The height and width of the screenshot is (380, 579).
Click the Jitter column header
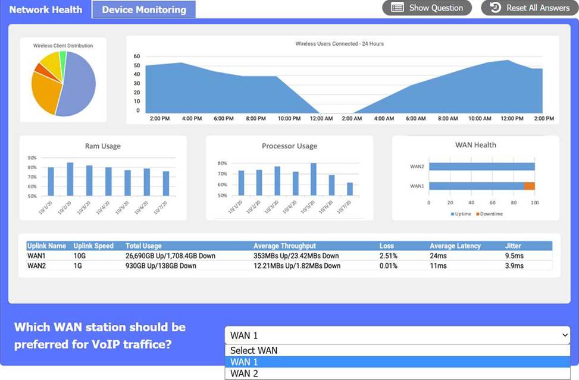(x=513, y=246)
